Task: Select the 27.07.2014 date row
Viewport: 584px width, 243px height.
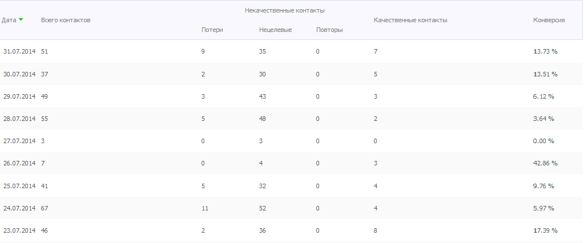Action: click(292, 141)
